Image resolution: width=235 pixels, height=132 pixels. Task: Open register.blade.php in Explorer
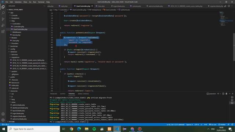pyautogui.click(x=19, y=116)
